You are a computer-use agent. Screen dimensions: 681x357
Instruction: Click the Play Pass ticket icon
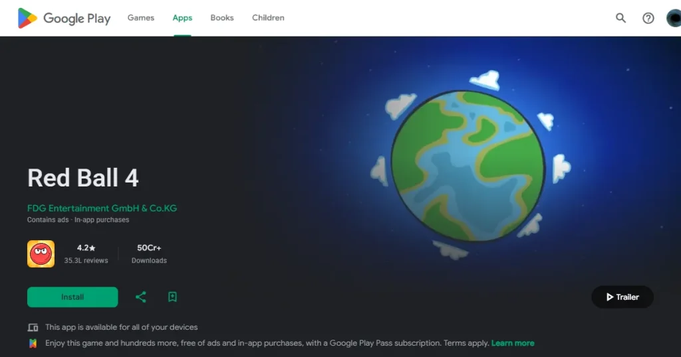point(33,343)
